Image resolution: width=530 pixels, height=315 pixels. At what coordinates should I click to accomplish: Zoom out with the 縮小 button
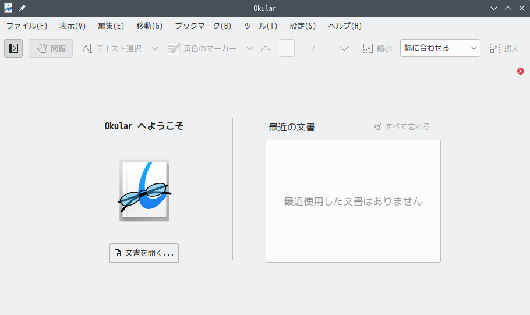[377, 48]
